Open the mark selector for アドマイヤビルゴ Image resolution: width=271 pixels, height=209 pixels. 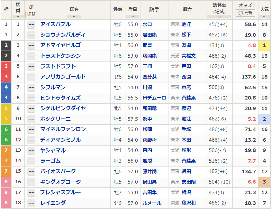click(31, 45)
